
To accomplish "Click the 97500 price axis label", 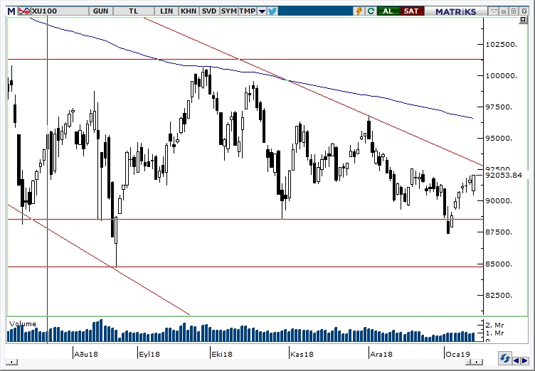I will point(499,107).
